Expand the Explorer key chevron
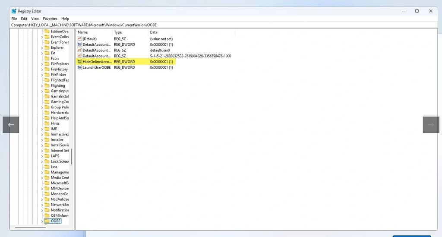The width and height of the screenshot is (442, 237). point(42,48)
